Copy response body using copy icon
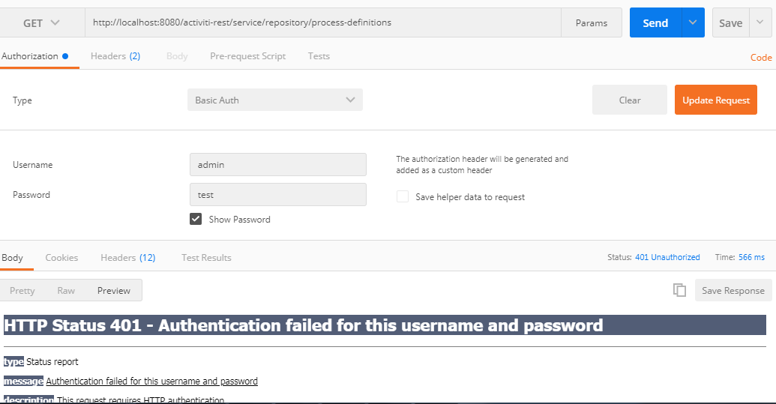Image resolution: width=776 pixels, height=404 pixels. pos(679,290)
